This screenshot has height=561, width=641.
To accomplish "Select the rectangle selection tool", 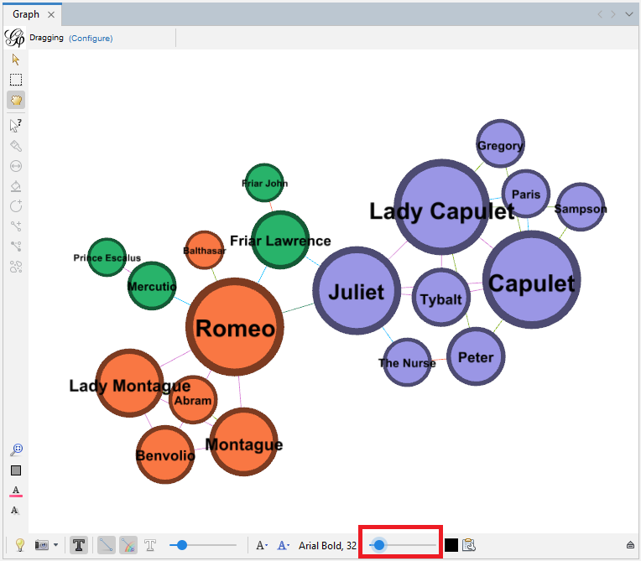I will [x=16, y=80].
